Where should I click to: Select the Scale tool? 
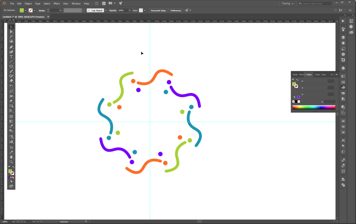(11, 91)
